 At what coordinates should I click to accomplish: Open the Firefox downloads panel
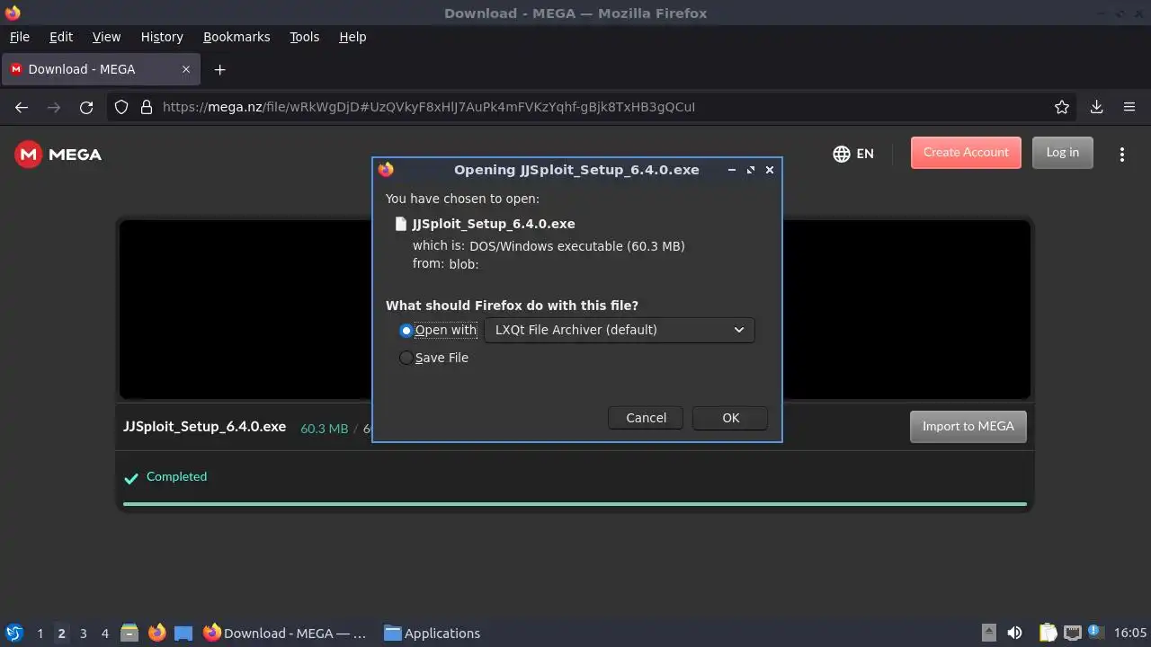(1097, 107)
